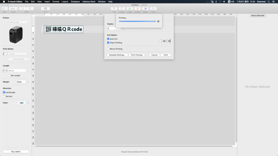Click the tape width media icon
This screenshot has width=278, height=156.
tap(5, 54)
